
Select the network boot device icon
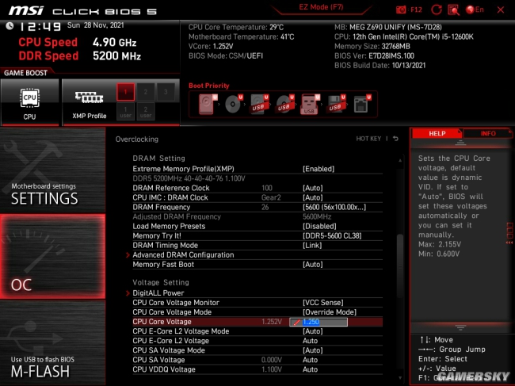[x=362, y=104]
